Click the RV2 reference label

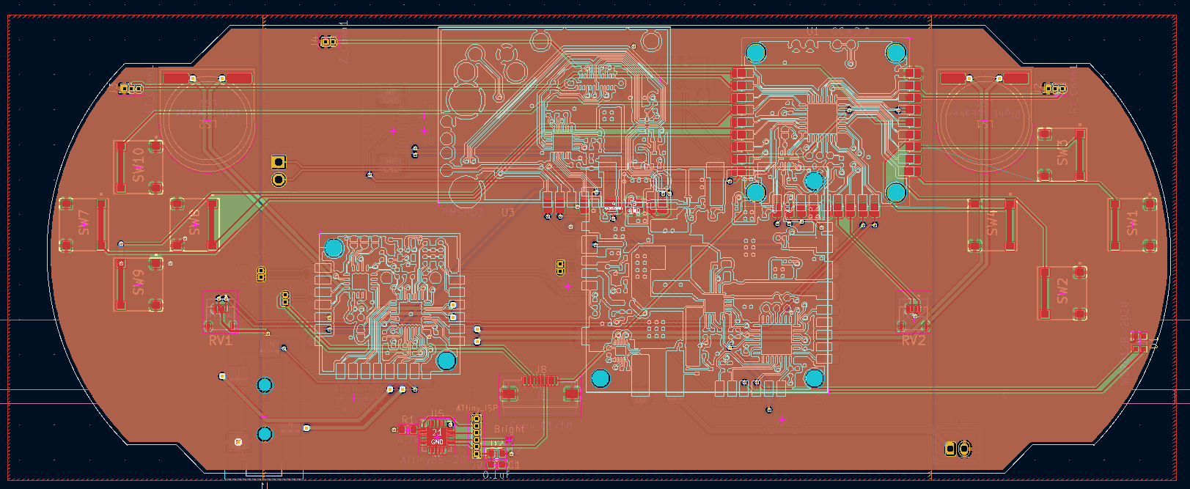(914, 341)
